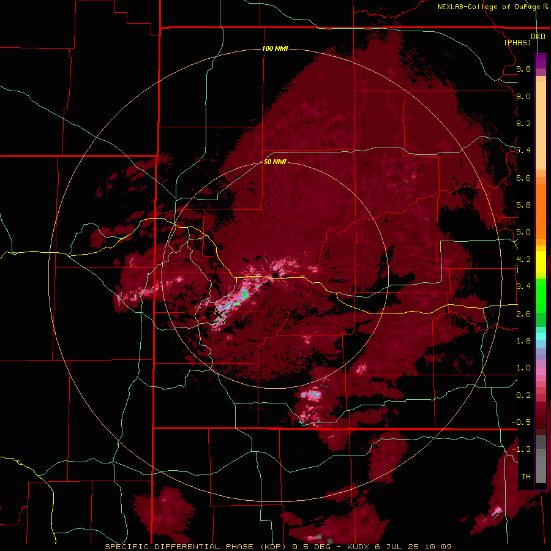Click the bright green color bar segment

(x=541, y=296)
